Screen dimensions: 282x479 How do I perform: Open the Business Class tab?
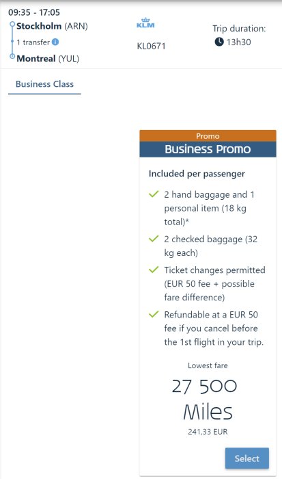44,84
